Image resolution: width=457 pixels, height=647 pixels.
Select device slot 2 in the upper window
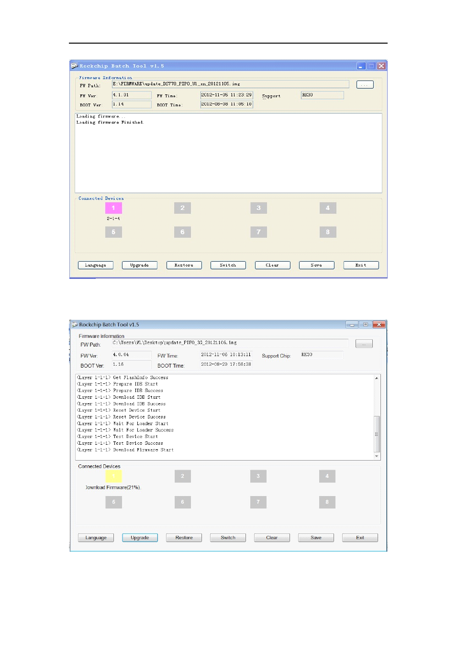coord(182,208)
